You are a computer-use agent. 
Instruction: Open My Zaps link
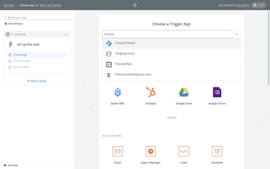[9, 5]
